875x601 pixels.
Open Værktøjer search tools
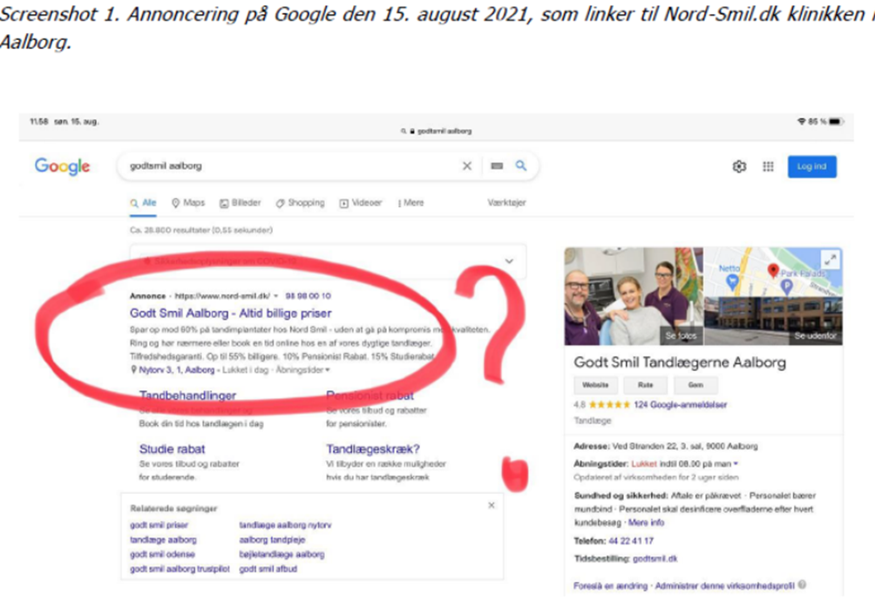coord(506,203)
